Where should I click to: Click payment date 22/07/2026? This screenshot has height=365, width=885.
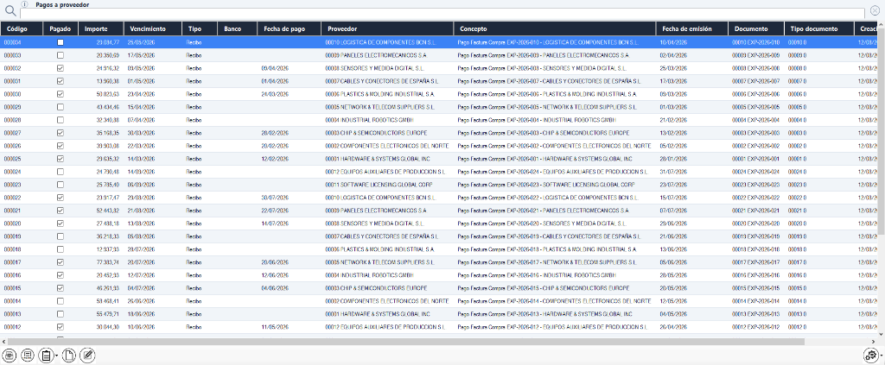[275, 211]
